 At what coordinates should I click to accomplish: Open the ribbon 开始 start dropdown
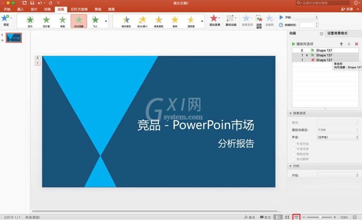pyautogui.click(x=306, y=17)
